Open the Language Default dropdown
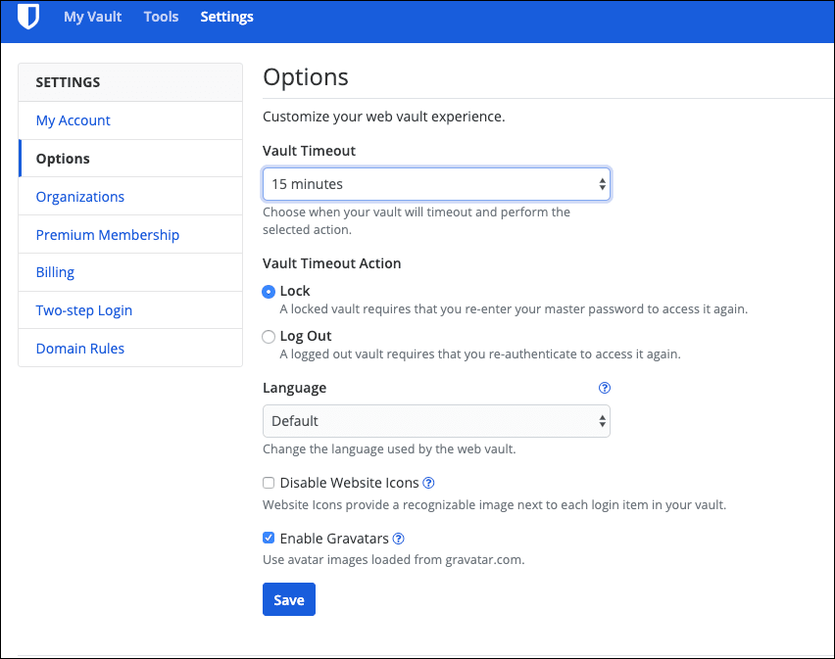This screenshot has width=835, height=659. [436, 421]
